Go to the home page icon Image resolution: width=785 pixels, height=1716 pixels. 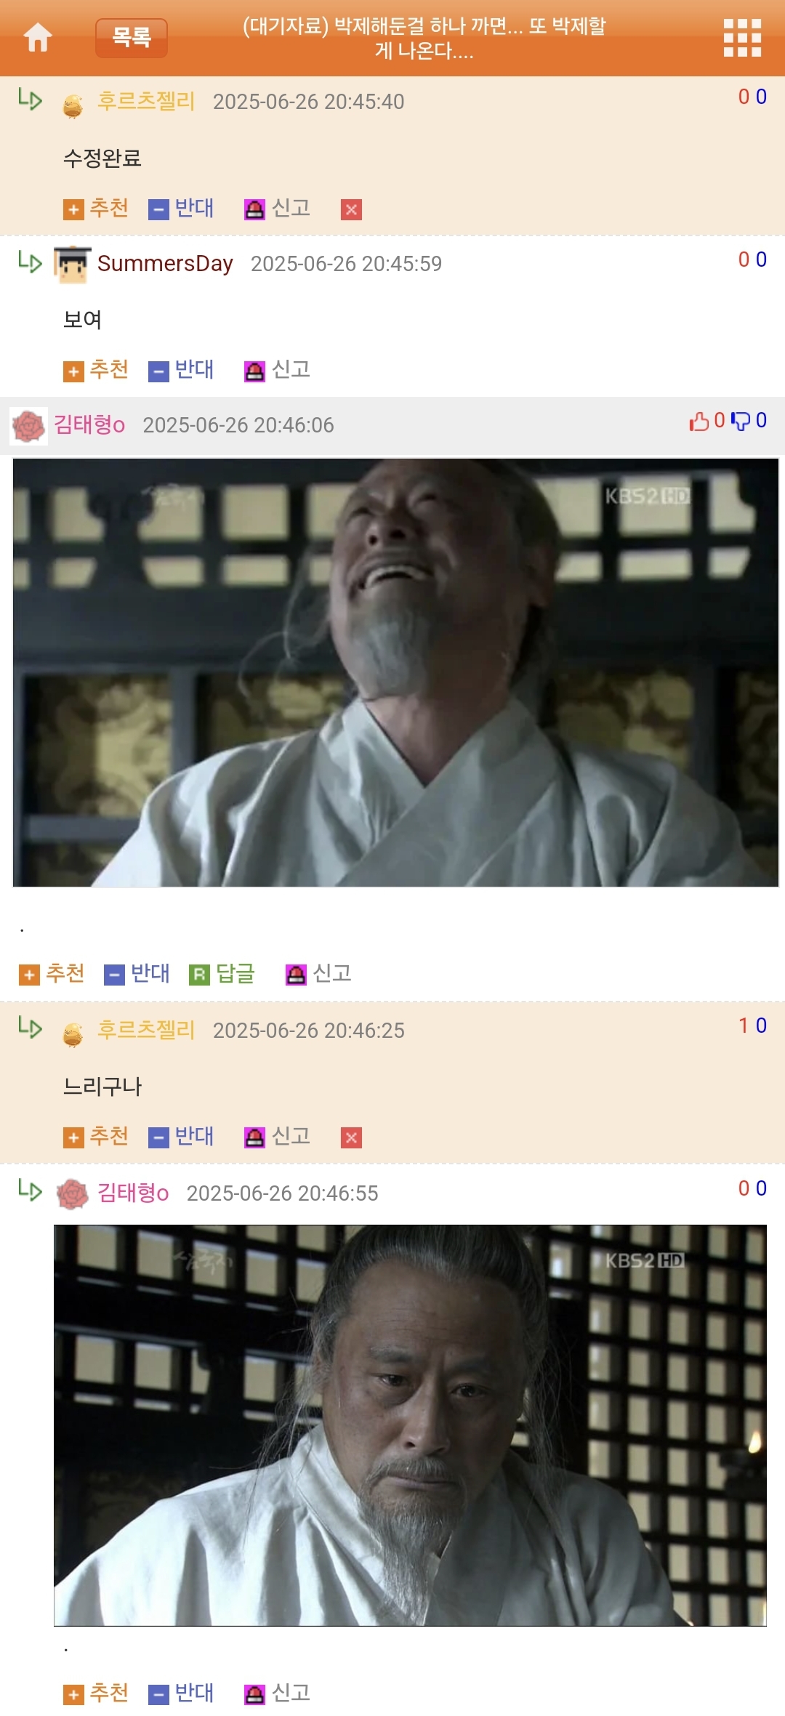pyautogui.click(x=38, y=38)
